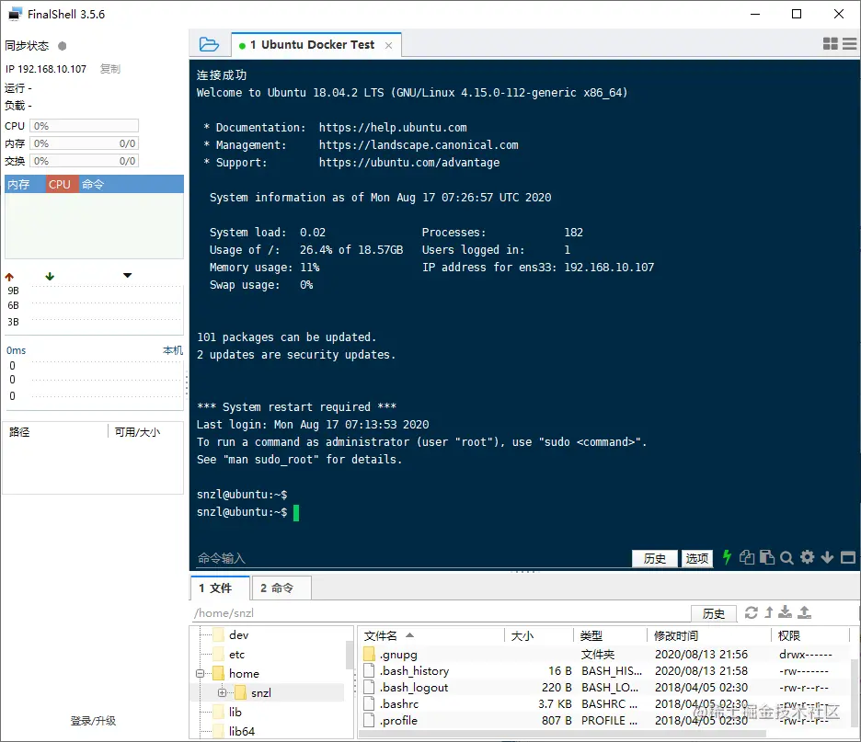
Task: Click the FinalShell app icon in title bar
Action: (x=16, y=14)
